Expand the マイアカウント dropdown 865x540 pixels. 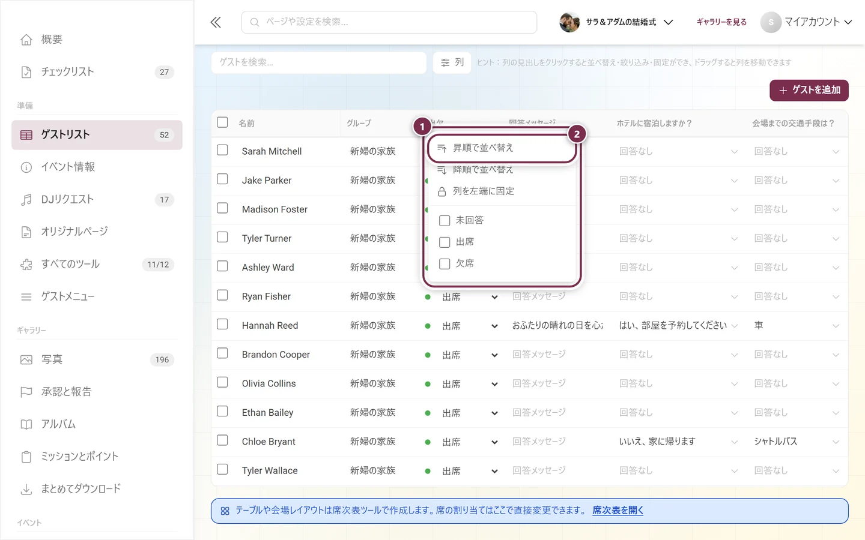tap(807, 22)
